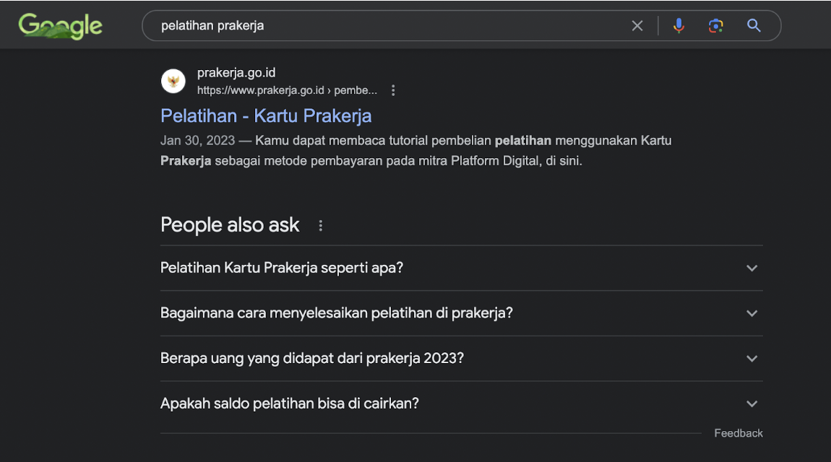Viewport: 831px width, 462px height.
Task: Click the People also ask heading
Action: [230, 225]
